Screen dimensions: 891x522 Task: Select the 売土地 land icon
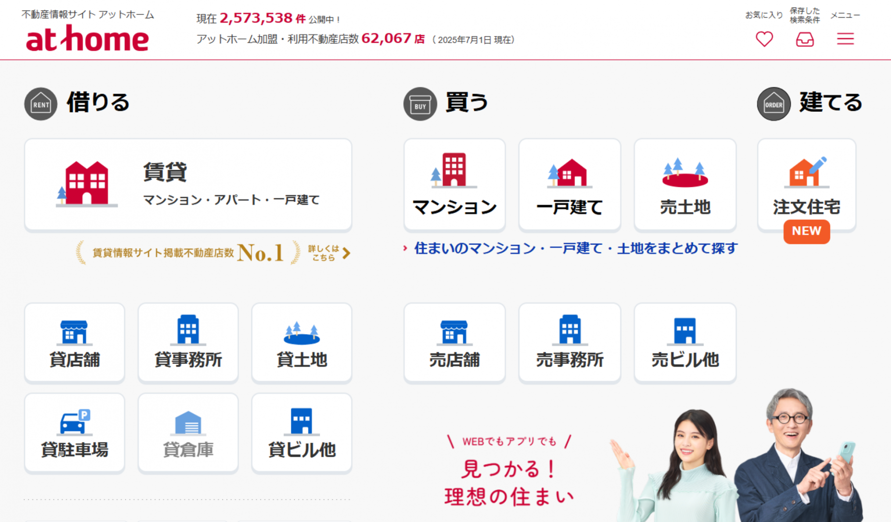pos(685,173)
